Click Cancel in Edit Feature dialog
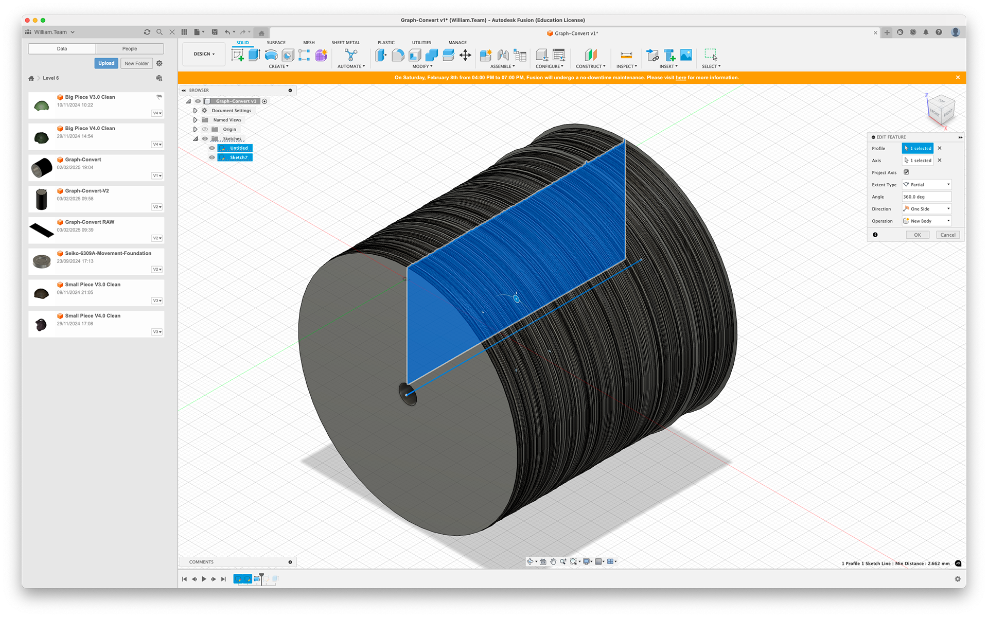988x617 pixels. click(948, 235)
